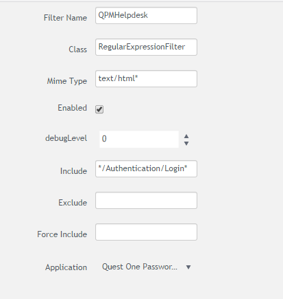Click the Filter Name field containing QPMHelpdesk
The height and width of the screenshot is (299, 283).
[146, 16]
